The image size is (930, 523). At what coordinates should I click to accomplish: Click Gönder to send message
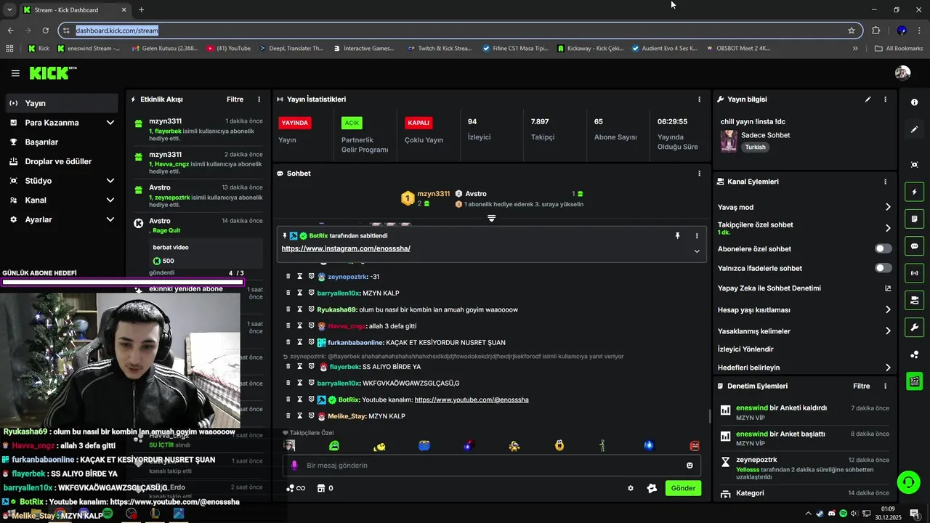tap(683, 488)
